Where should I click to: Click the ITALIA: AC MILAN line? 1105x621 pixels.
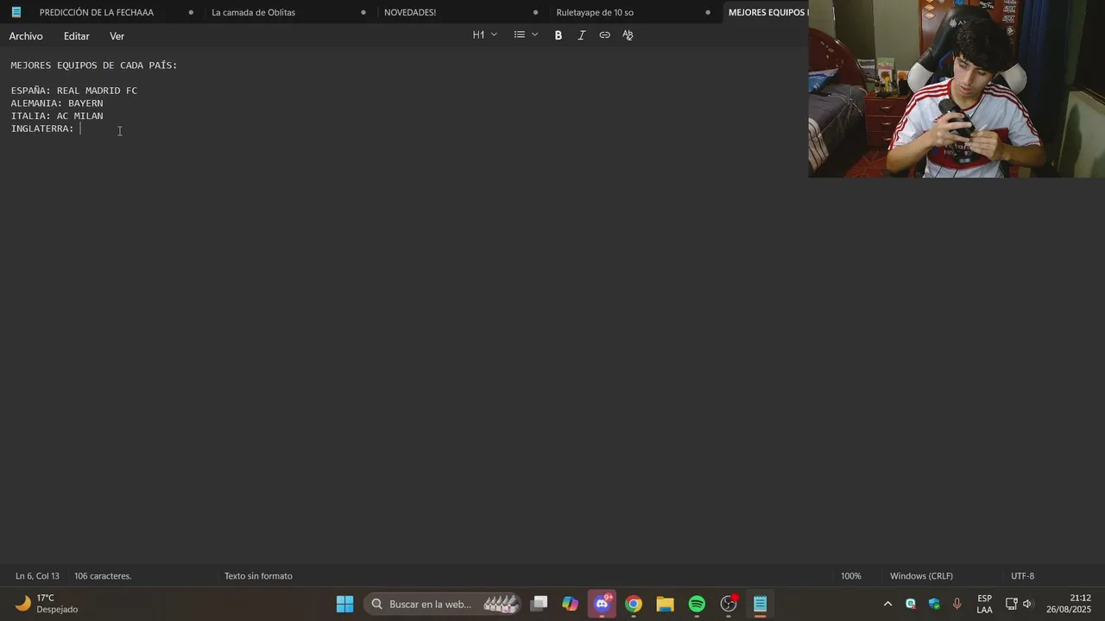pyautogui.click(x=57, y=116)
